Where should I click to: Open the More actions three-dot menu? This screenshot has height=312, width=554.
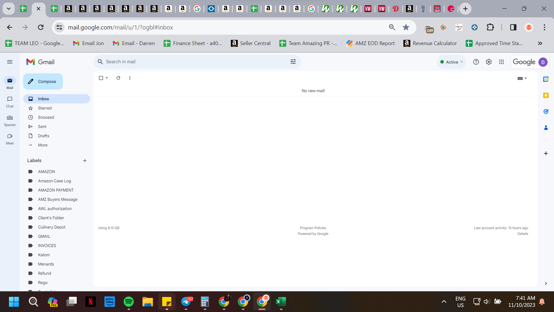[130, 78]
